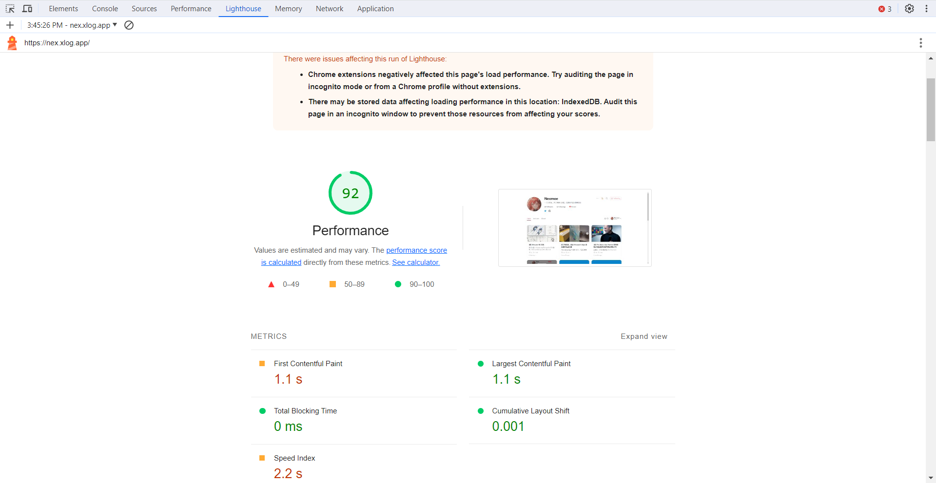Click the Lighthouse logo icon
The width and height of the screenshot is (936, 483).
tap(12, 43)
